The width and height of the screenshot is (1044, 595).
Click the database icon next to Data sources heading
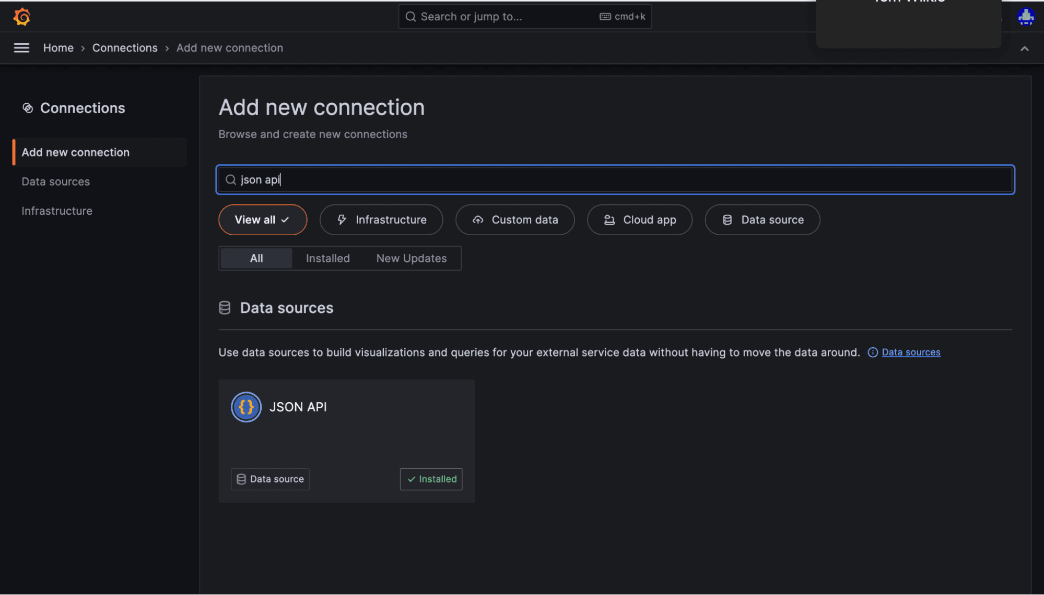point(225,307)
